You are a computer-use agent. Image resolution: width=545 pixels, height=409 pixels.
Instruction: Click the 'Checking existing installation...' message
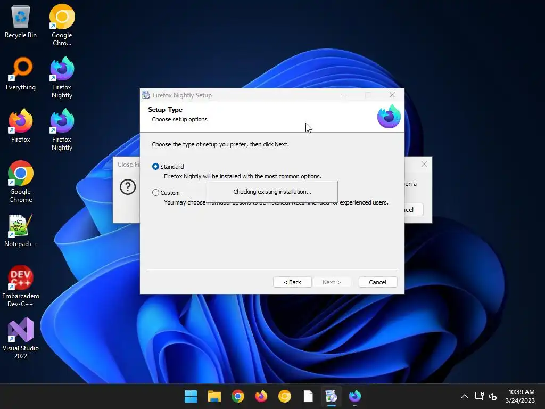(x=272, y=192)
